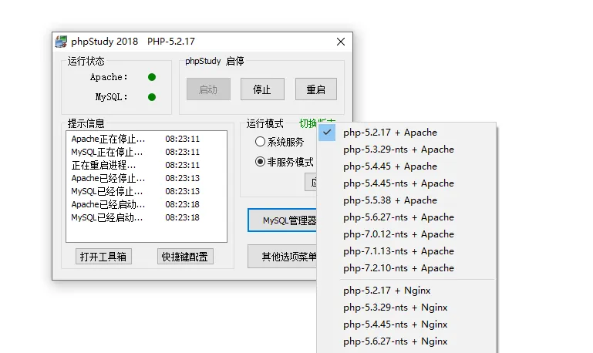Select php-5.5.38 + Apache menu entry
This screenshot has width=593, height=353.
tap(406, 200)
